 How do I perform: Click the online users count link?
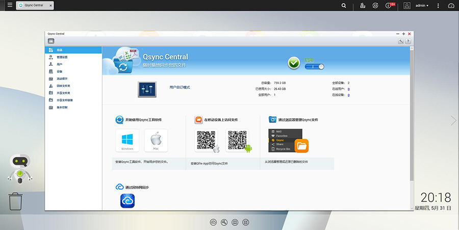tap(348, 89)
